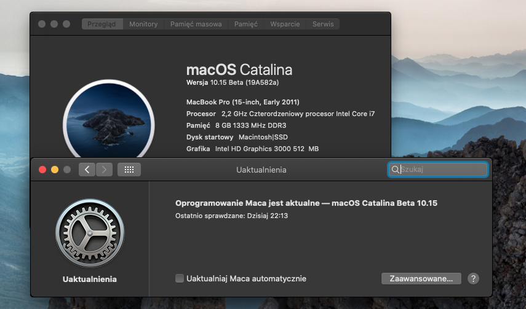
Task: Open the Przegląd tab
Action: click(102, 24)
